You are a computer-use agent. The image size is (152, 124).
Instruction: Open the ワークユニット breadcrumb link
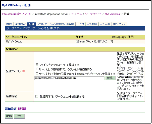pyautogui.click(x=93, y=14)
